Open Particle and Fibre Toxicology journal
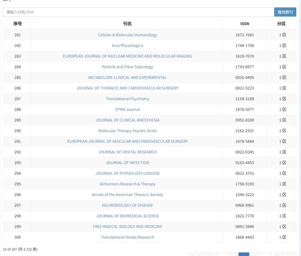This screenshot has height=256, width=301. pos(127,67)
